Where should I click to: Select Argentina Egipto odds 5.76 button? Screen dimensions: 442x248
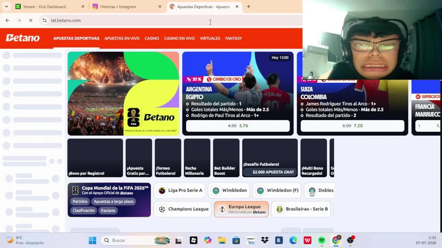coord(238,126)
